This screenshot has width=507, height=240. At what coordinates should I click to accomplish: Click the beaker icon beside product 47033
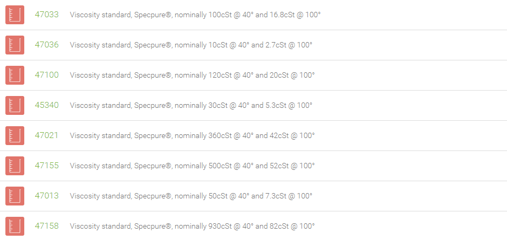click(15, 15)
